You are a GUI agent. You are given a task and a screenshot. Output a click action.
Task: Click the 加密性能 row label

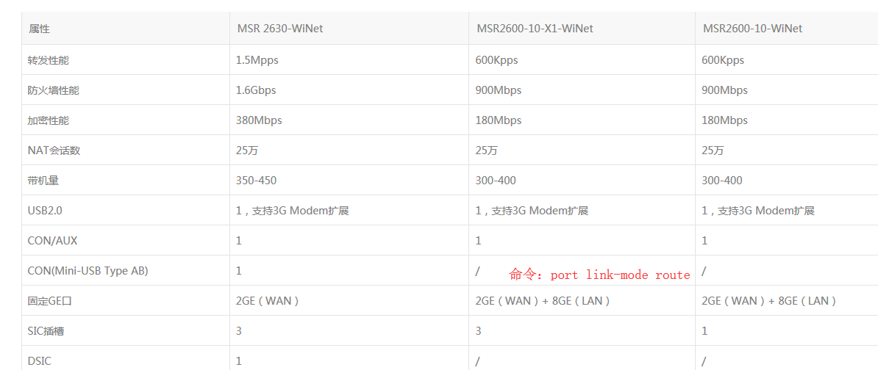pos(49,120)
